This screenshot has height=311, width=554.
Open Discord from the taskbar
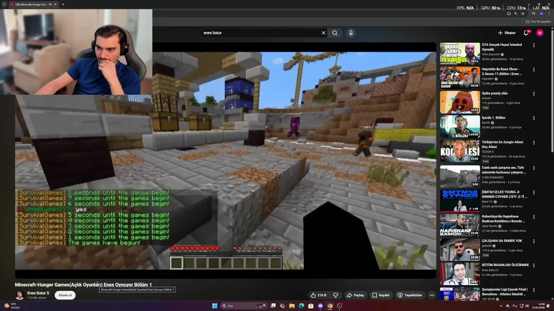point(320,306)
